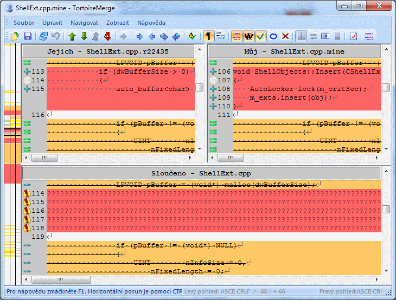Reload the files with the refresh icon
This screenshot has width=396, height=300.
pyautogui.click(x=43, y=36)
